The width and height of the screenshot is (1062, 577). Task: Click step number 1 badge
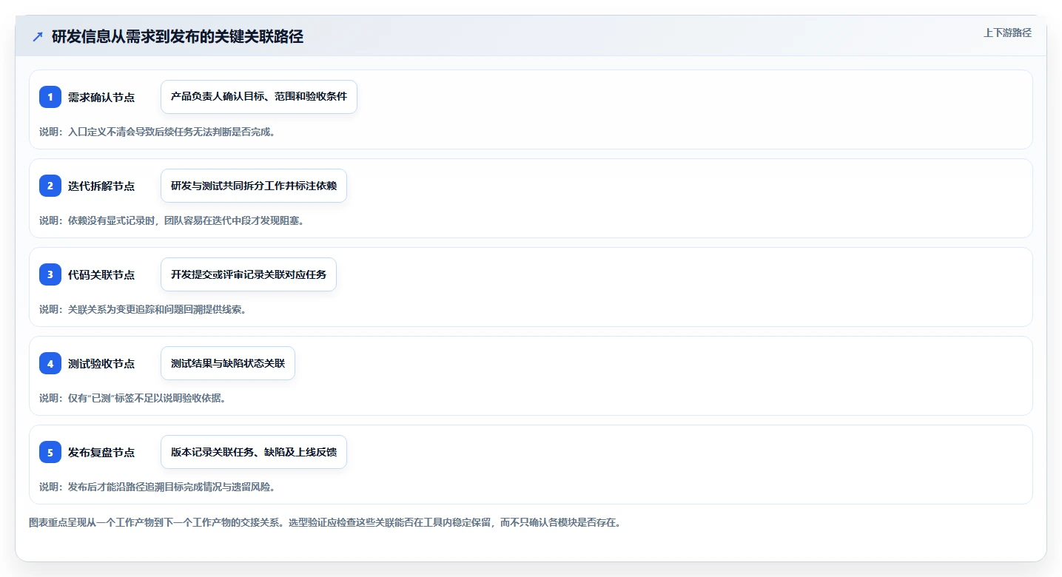[50, 97]
